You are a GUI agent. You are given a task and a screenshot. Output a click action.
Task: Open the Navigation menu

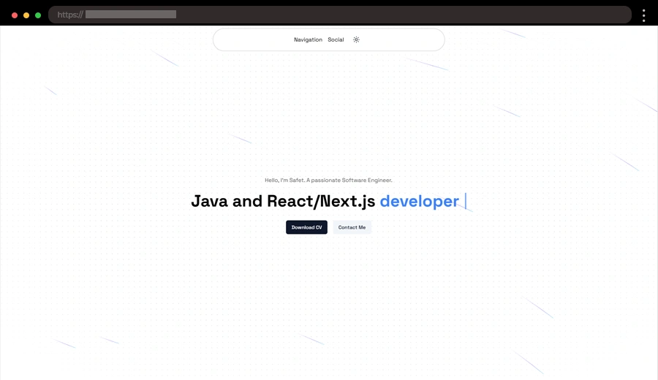tap(308, 39)
